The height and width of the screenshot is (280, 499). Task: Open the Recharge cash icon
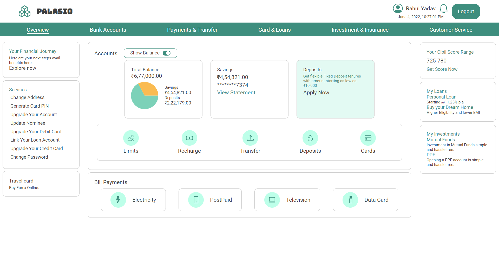click(x=189, y=138)
